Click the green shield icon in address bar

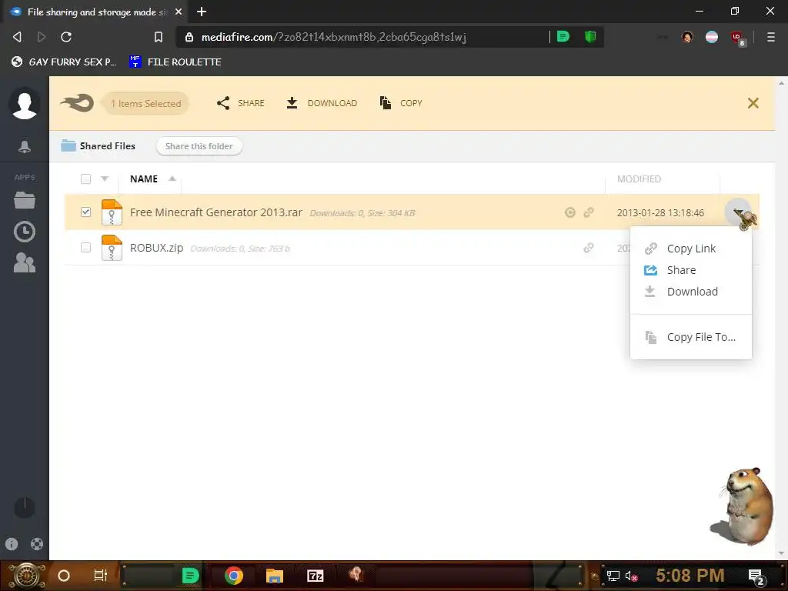tap(590, 36)
